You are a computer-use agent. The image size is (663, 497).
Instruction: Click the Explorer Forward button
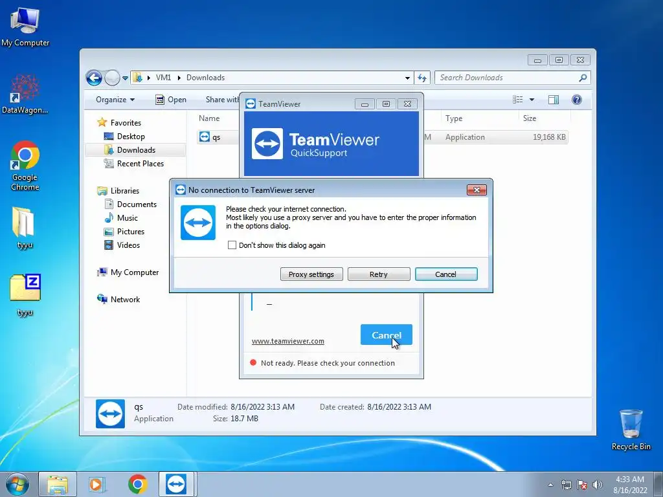pos(112,78)
